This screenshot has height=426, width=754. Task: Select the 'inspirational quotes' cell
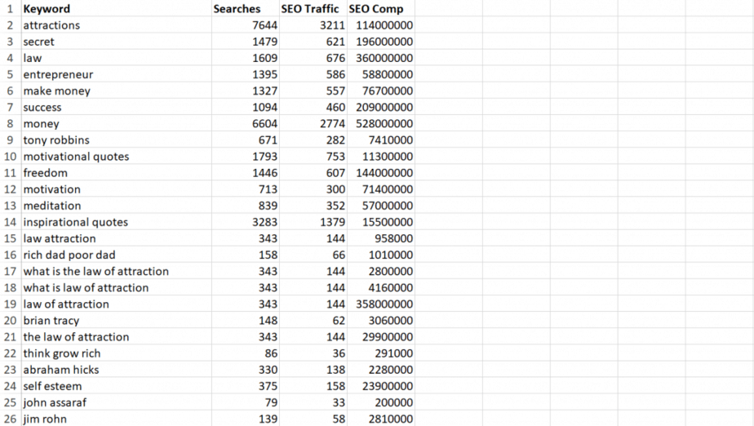click(x=117, y=222)
